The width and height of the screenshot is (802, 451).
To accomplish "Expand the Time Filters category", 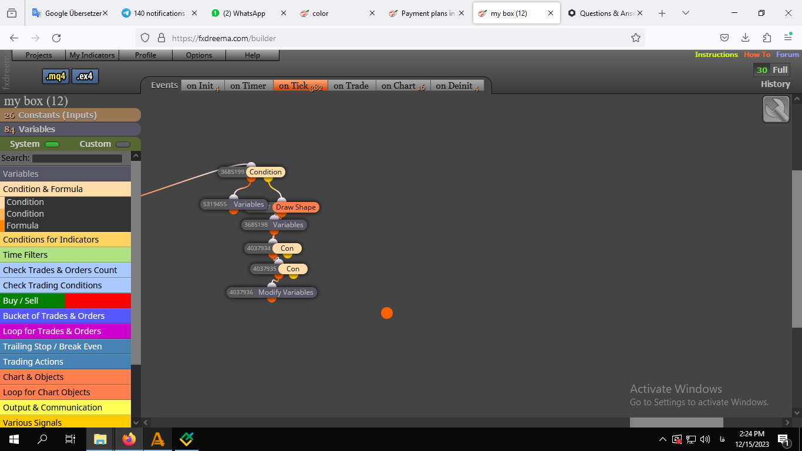I will coord(65,255).
